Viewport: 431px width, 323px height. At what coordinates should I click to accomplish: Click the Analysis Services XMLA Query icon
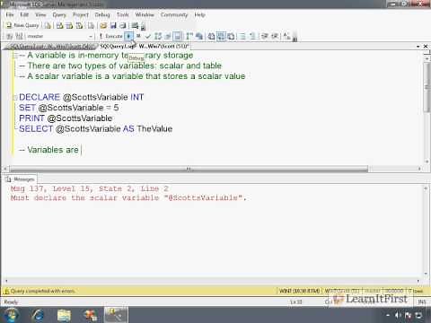79,26
